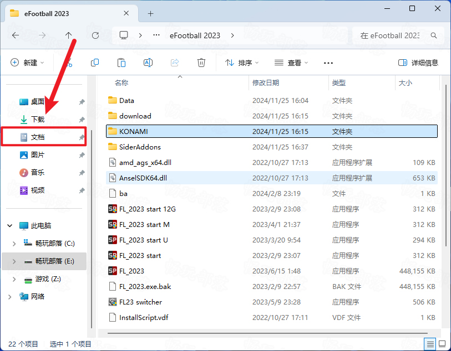Select FL_2023 start U application
This screenshot has height=351, width=451.
coord(272,240)
